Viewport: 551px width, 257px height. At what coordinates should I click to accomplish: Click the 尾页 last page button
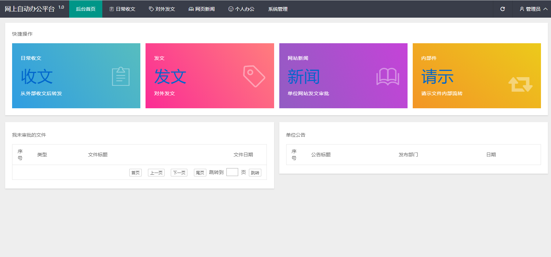coord(200,173)
